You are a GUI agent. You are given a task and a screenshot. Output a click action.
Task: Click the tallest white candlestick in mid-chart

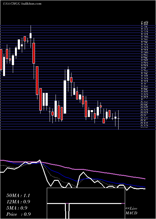(x=65, y=91)
